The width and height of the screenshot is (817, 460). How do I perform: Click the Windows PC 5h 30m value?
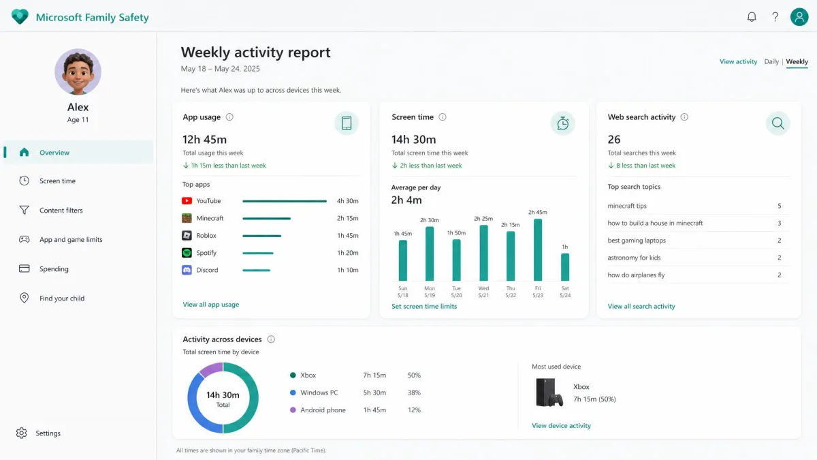click(x=374, y=393)
